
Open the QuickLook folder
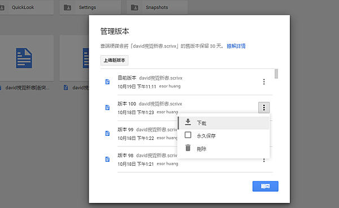point(26,7)
